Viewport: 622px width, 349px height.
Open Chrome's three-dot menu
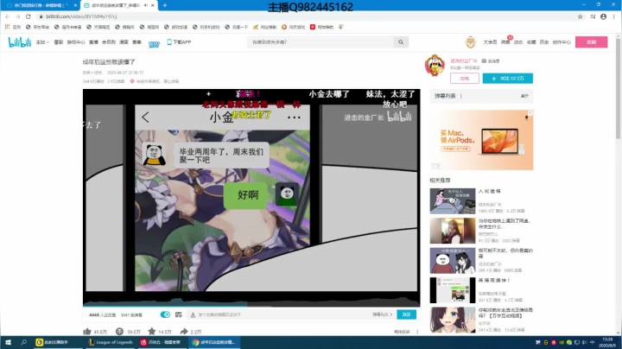[x=614, y=16]
